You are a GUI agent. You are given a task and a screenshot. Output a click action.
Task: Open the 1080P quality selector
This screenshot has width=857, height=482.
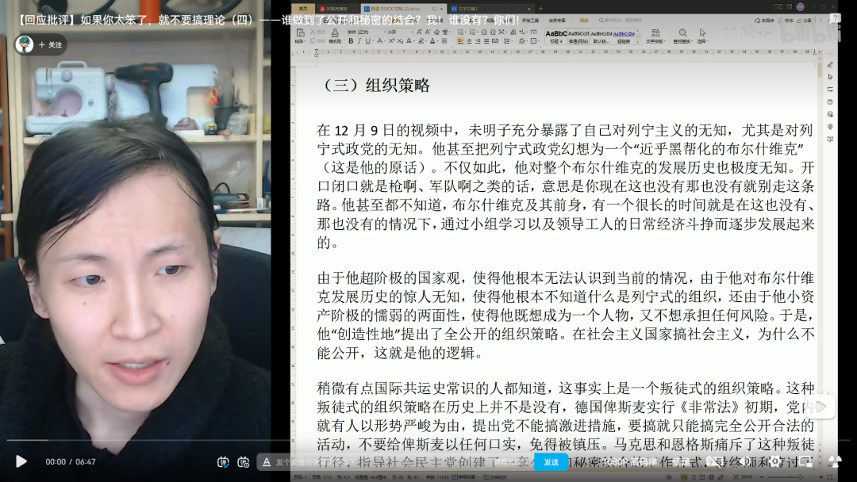[x=630, y=462]
